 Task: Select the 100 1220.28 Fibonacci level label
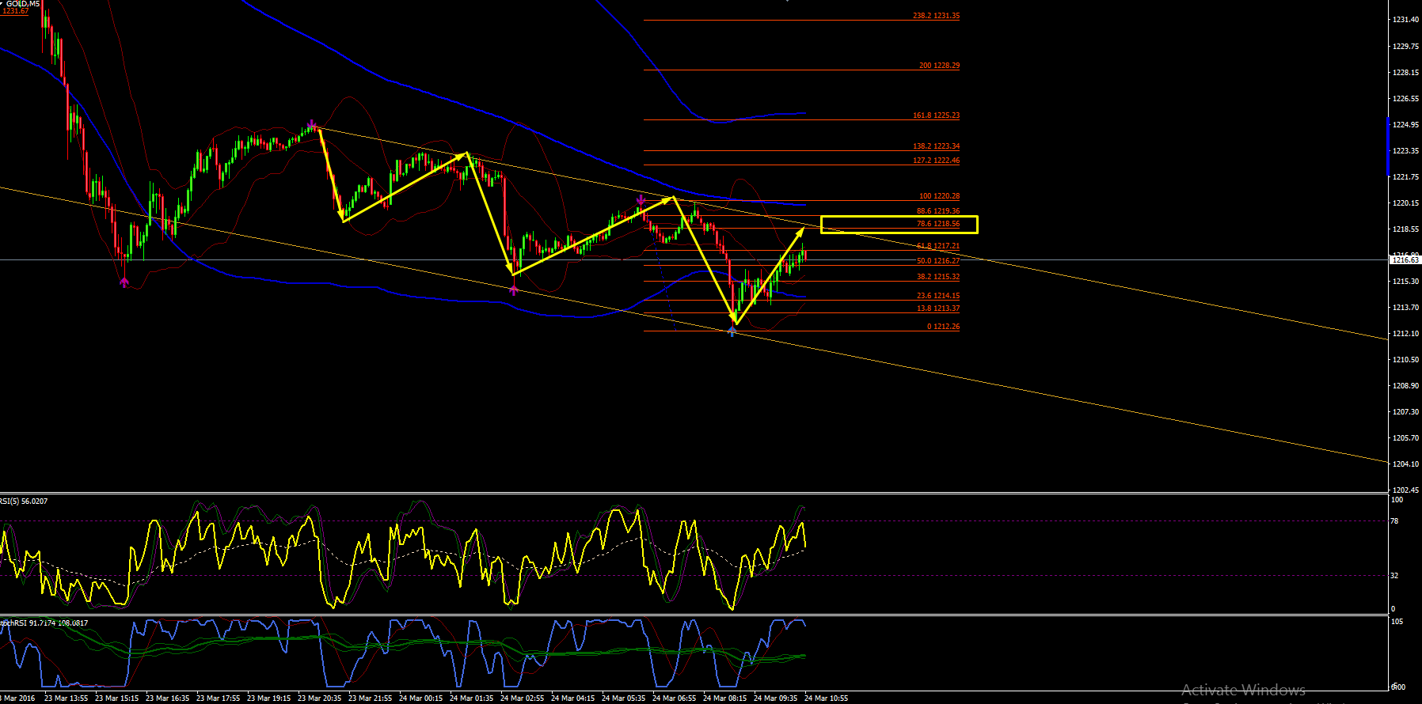pyautogui.click(x=939, y=196)
